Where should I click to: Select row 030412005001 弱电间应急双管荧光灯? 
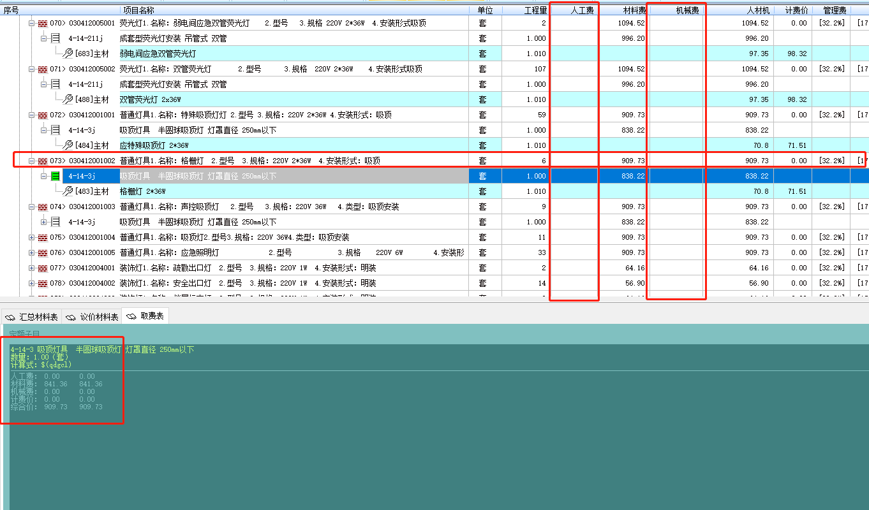click(x=434, y=23)
